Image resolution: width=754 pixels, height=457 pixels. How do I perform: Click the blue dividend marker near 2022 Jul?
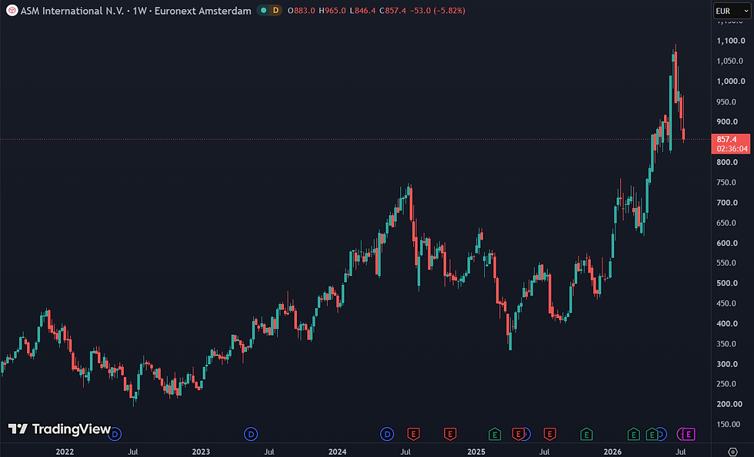[x=115, y=435]
